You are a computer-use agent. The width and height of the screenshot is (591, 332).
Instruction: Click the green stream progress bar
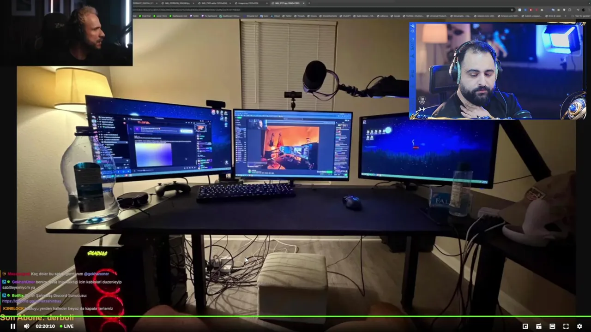tap(295, 316)
